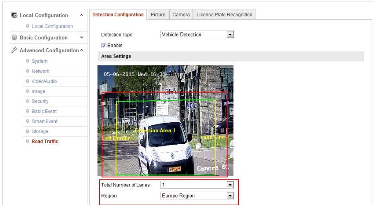Click the Road Traffic bullet icon
Image resolution: width=377 pixels, height=205 pixels.
27,141
